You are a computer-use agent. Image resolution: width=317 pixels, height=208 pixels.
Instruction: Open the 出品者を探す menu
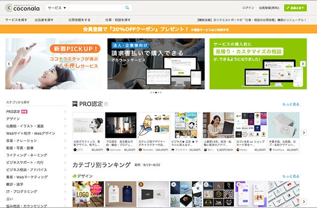click(44, 20)
